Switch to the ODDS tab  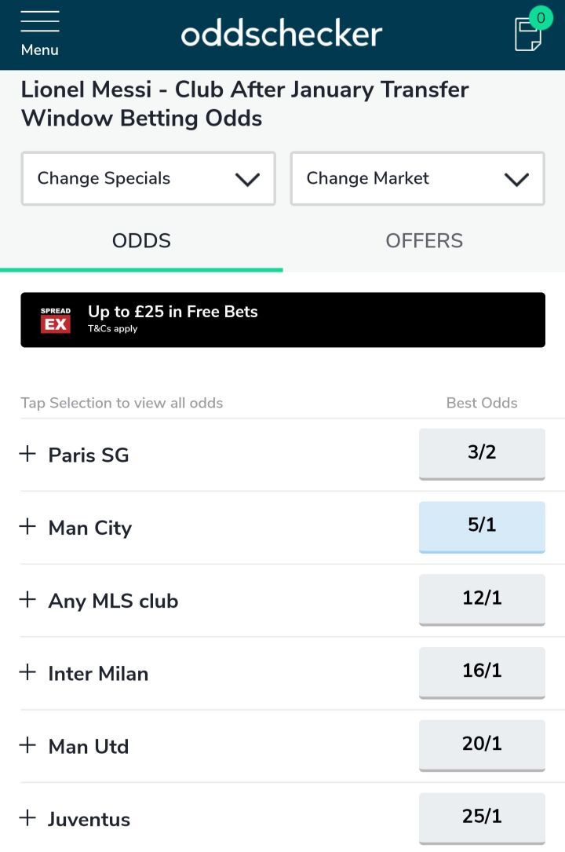pos(141,241)
